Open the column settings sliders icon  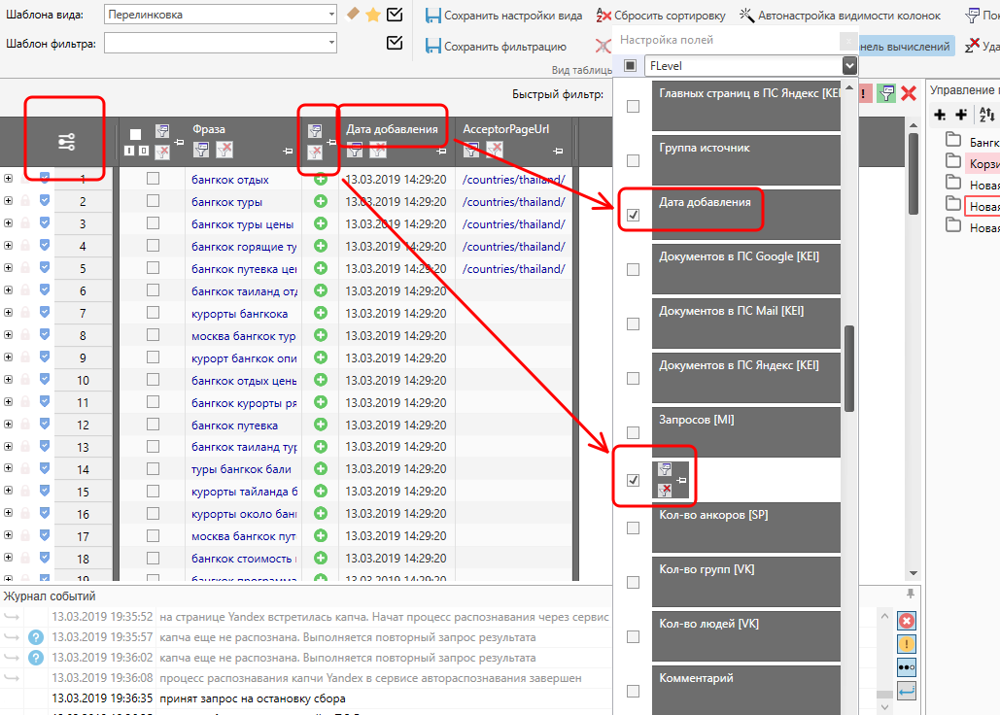point(66,142)
